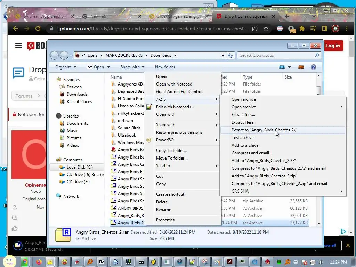Screen dimensions: 356x267
Task: Click the refresh button beside address bar
Action: pyautogui.click(x=230, y=55)
